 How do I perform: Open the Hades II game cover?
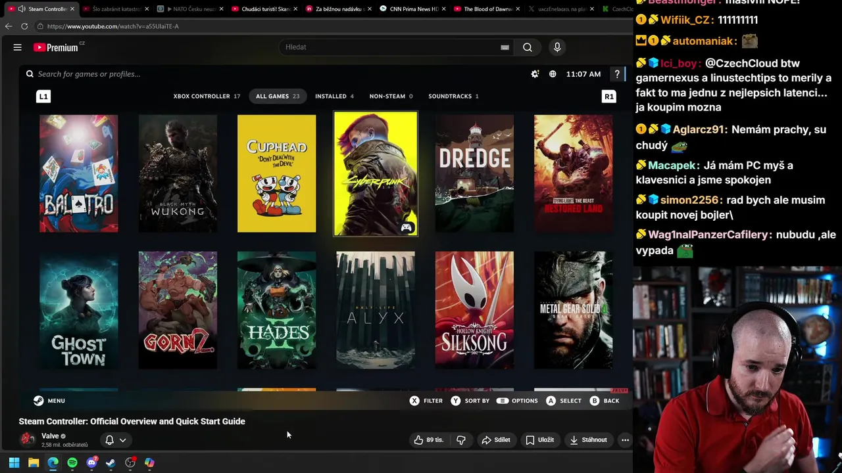pos(276,310)
